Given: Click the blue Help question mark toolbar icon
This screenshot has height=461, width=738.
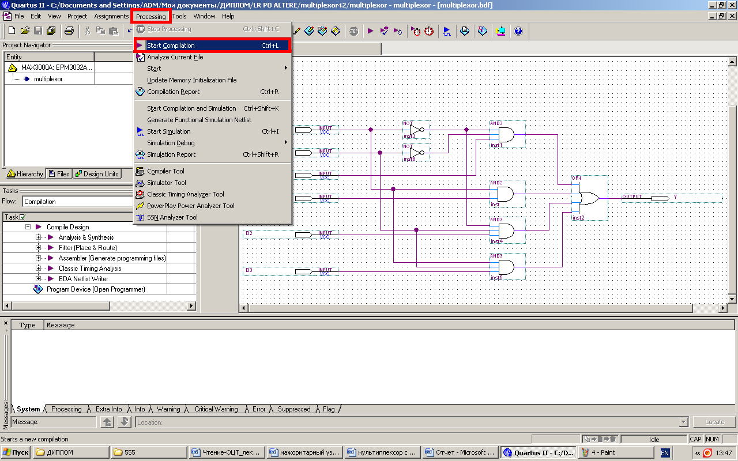Looking at the screenshot, I should tap(518, 31).
